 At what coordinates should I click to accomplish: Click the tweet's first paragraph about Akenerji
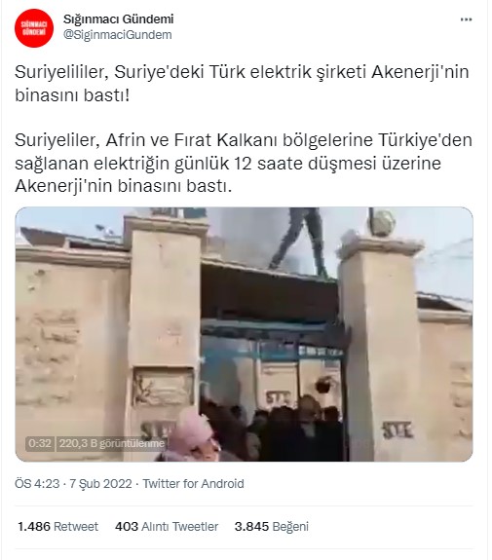pos(242,84)
